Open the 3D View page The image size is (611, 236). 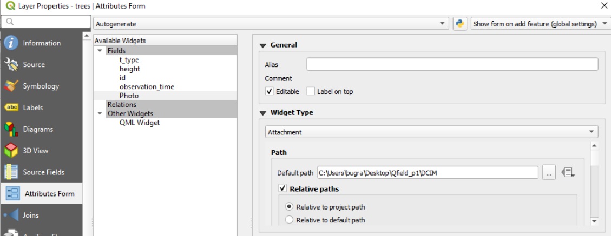coord(35,151)
